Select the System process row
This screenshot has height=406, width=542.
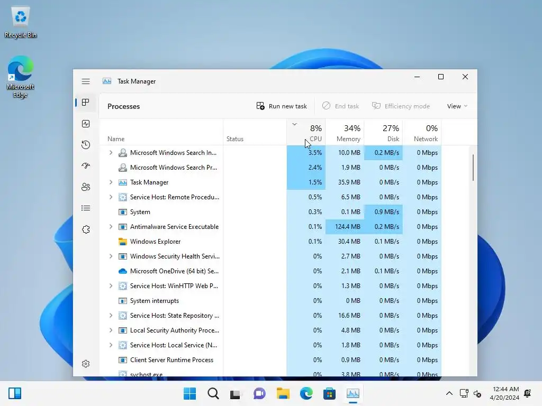270,212
